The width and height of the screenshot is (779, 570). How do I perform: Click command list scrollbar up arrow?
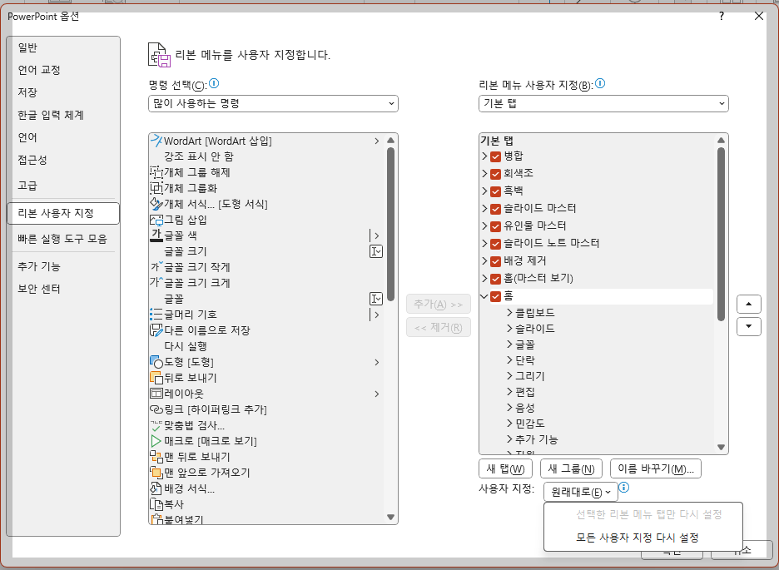(x=390, y=140)
